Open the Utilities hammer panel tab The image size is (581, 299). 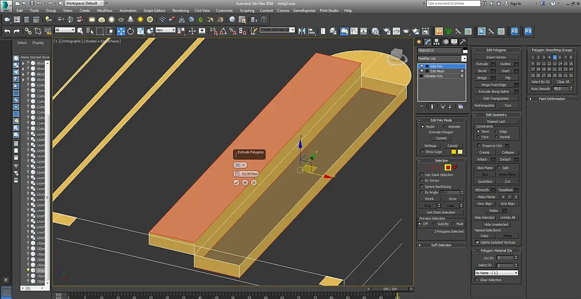point(462,42)
